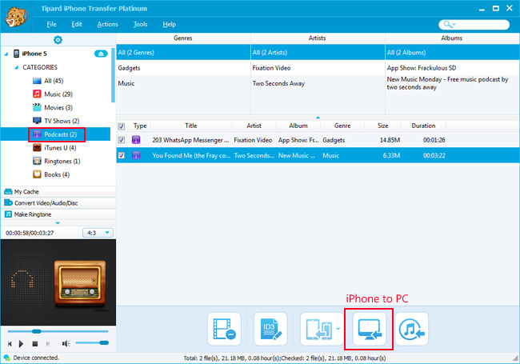The image size is (520, 364).
Task: Collapse the iPhone 5 tree node
Action: [6, 54]
